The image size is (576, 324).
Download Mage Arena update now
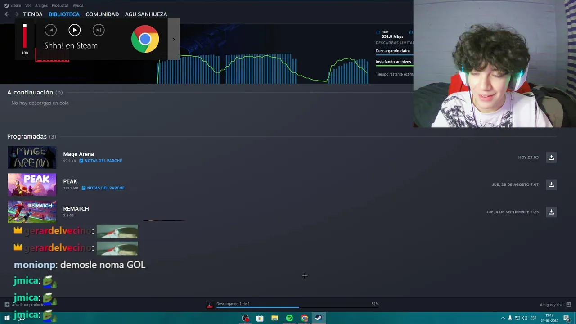pos(551,157)
